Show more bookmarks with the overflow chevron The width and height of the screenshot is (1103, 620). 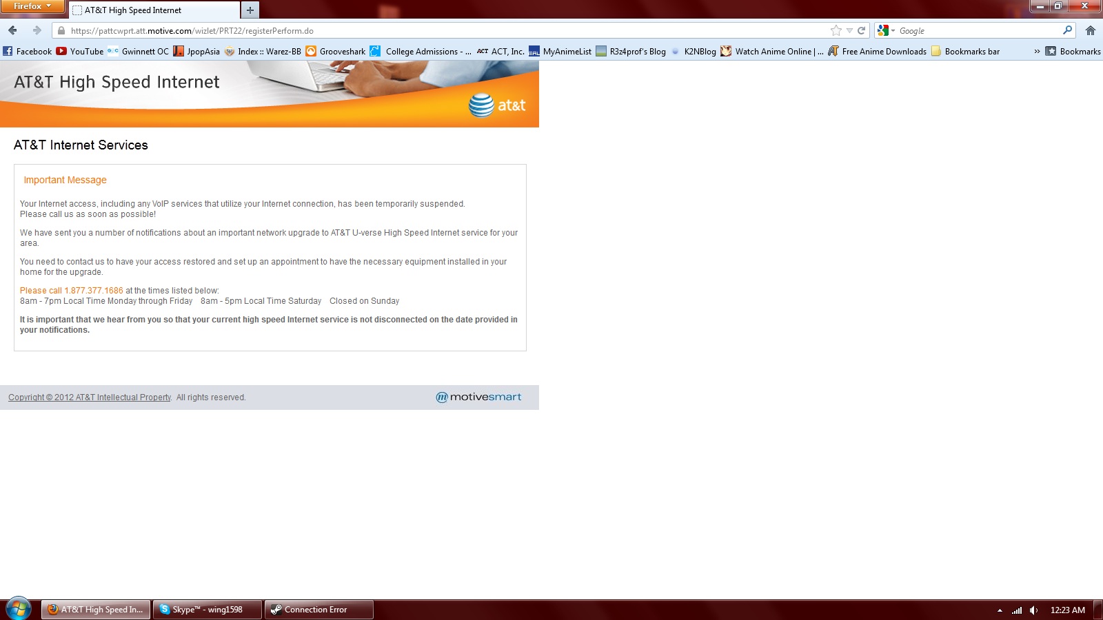1036,51
